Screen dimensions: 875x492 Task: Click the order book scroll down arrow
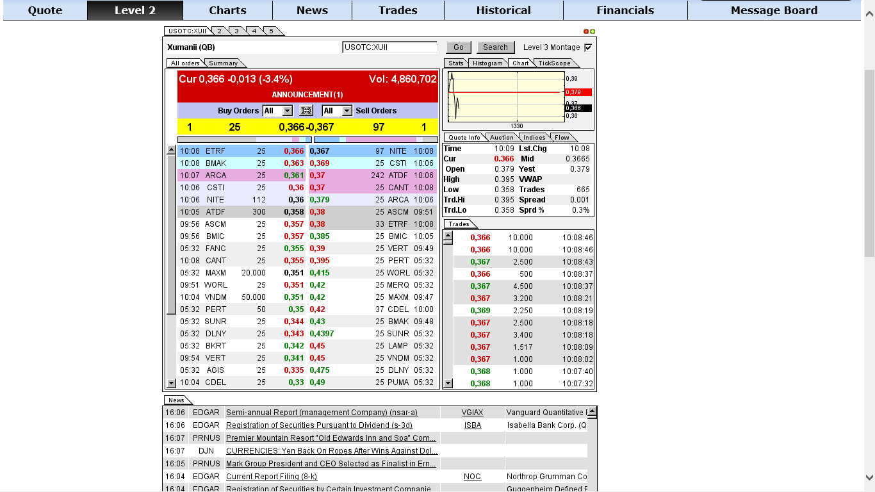click(171, 383)
